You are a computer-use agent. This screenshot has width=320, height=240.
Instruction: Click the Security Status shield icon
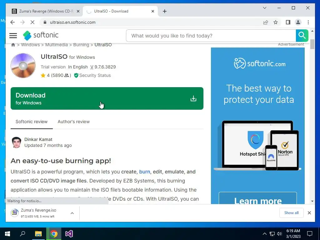(76, 76)
